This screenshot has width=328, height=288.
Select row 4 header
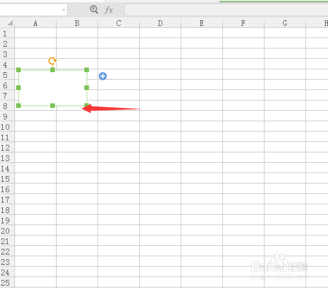tap(7, 64)
